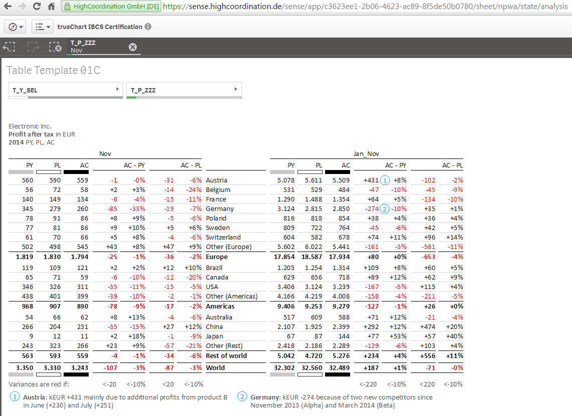Select the Sweden row label
The width and height of the screenshot is (572, 416).
(218, 227)
